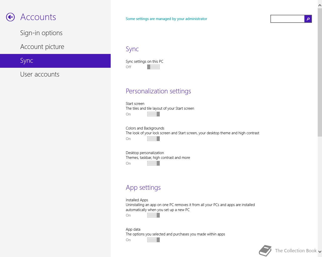The height and width of the screenshot is (257, 322).
Task: Select the Sync menu item
Action: pyautogui.click(x=55, y=61)
